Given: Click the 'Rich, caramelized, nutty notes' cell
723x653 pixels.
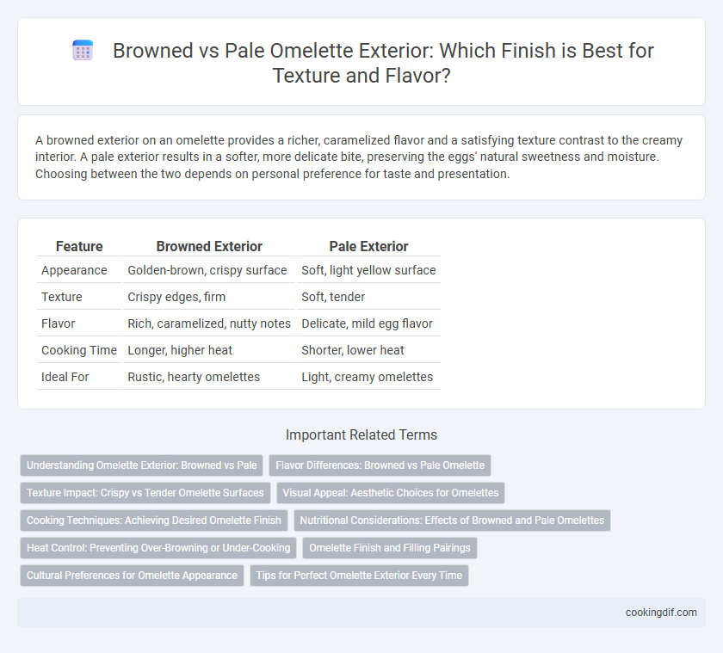Looking at the screenshot, I should (209, 323).
